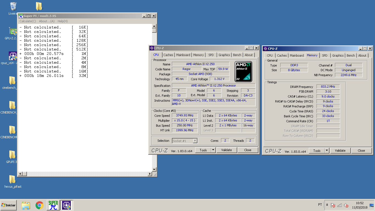Viewport: 375px width, 211px height.
Task: Click the Super PI title bar icon
Action: (x=21, y=16)
